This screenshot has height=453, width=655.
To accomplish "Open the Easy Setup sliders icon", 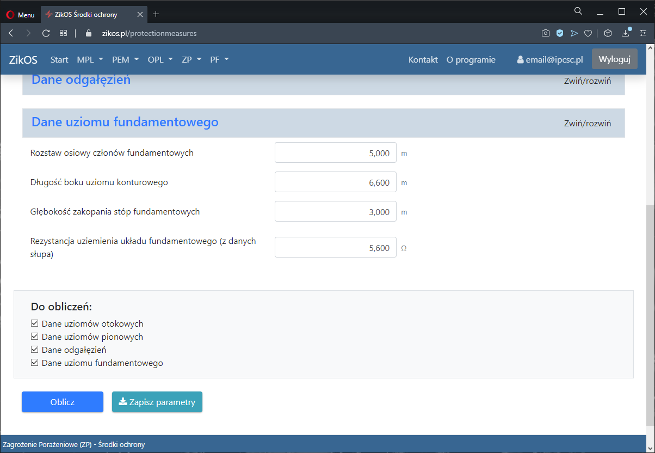I will tap(643, 33).
